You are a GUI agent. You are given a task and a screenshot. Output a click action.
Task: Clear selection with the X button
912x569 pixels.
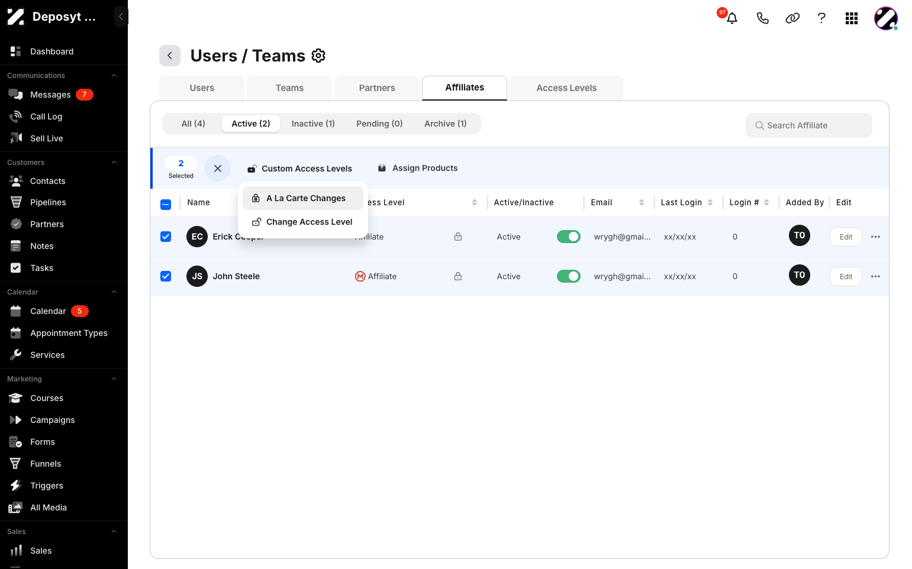[x=218, y=169]
